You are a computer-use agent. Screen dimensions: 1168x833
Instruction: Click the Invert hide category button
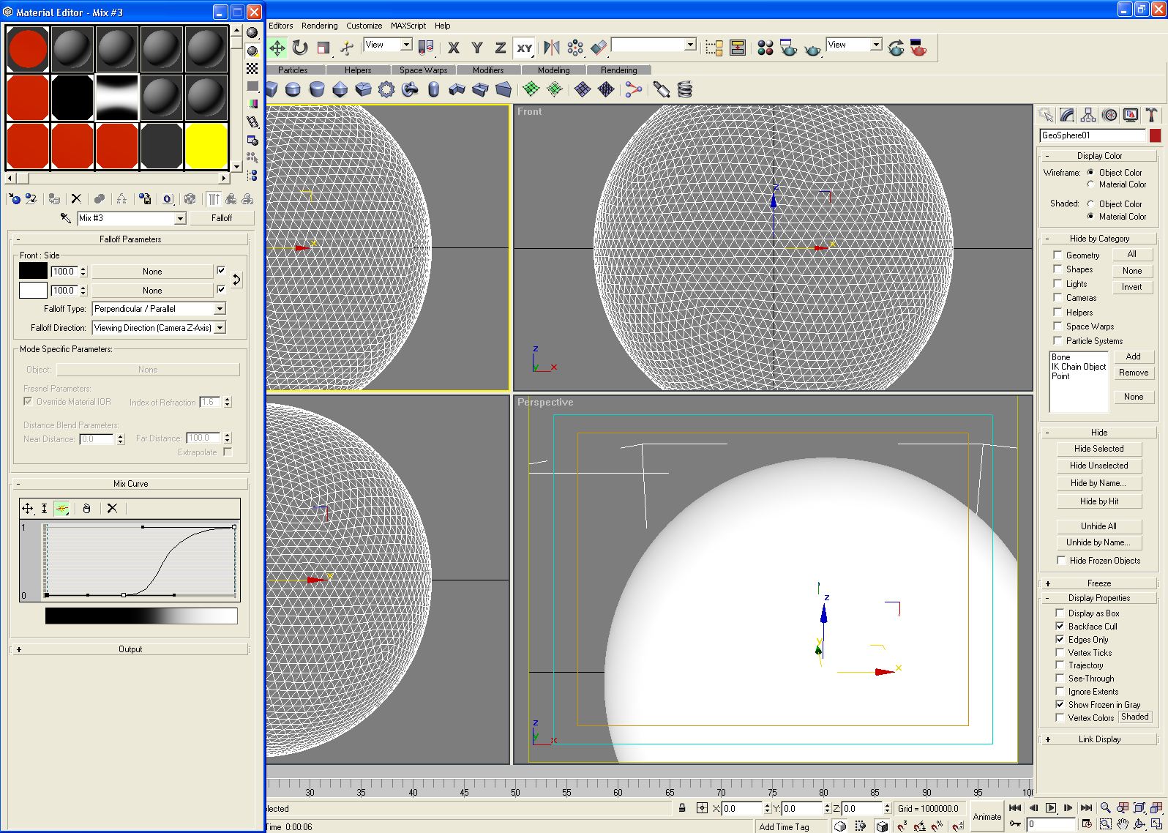point(1131,287)
